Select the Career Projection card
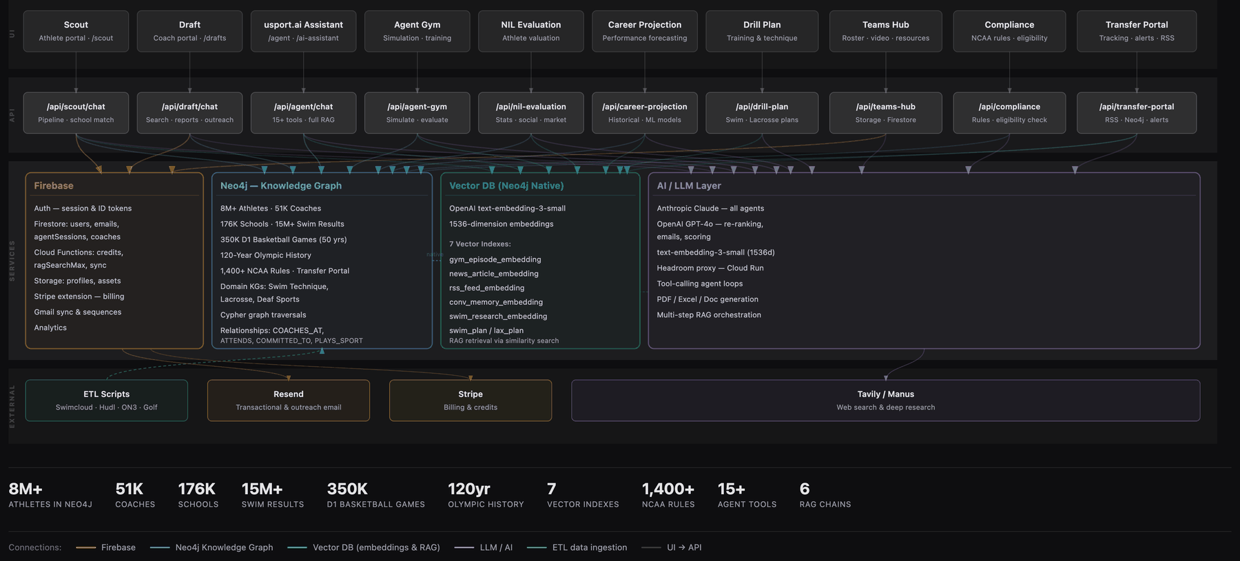1240x561 pixels. (644, 31)
